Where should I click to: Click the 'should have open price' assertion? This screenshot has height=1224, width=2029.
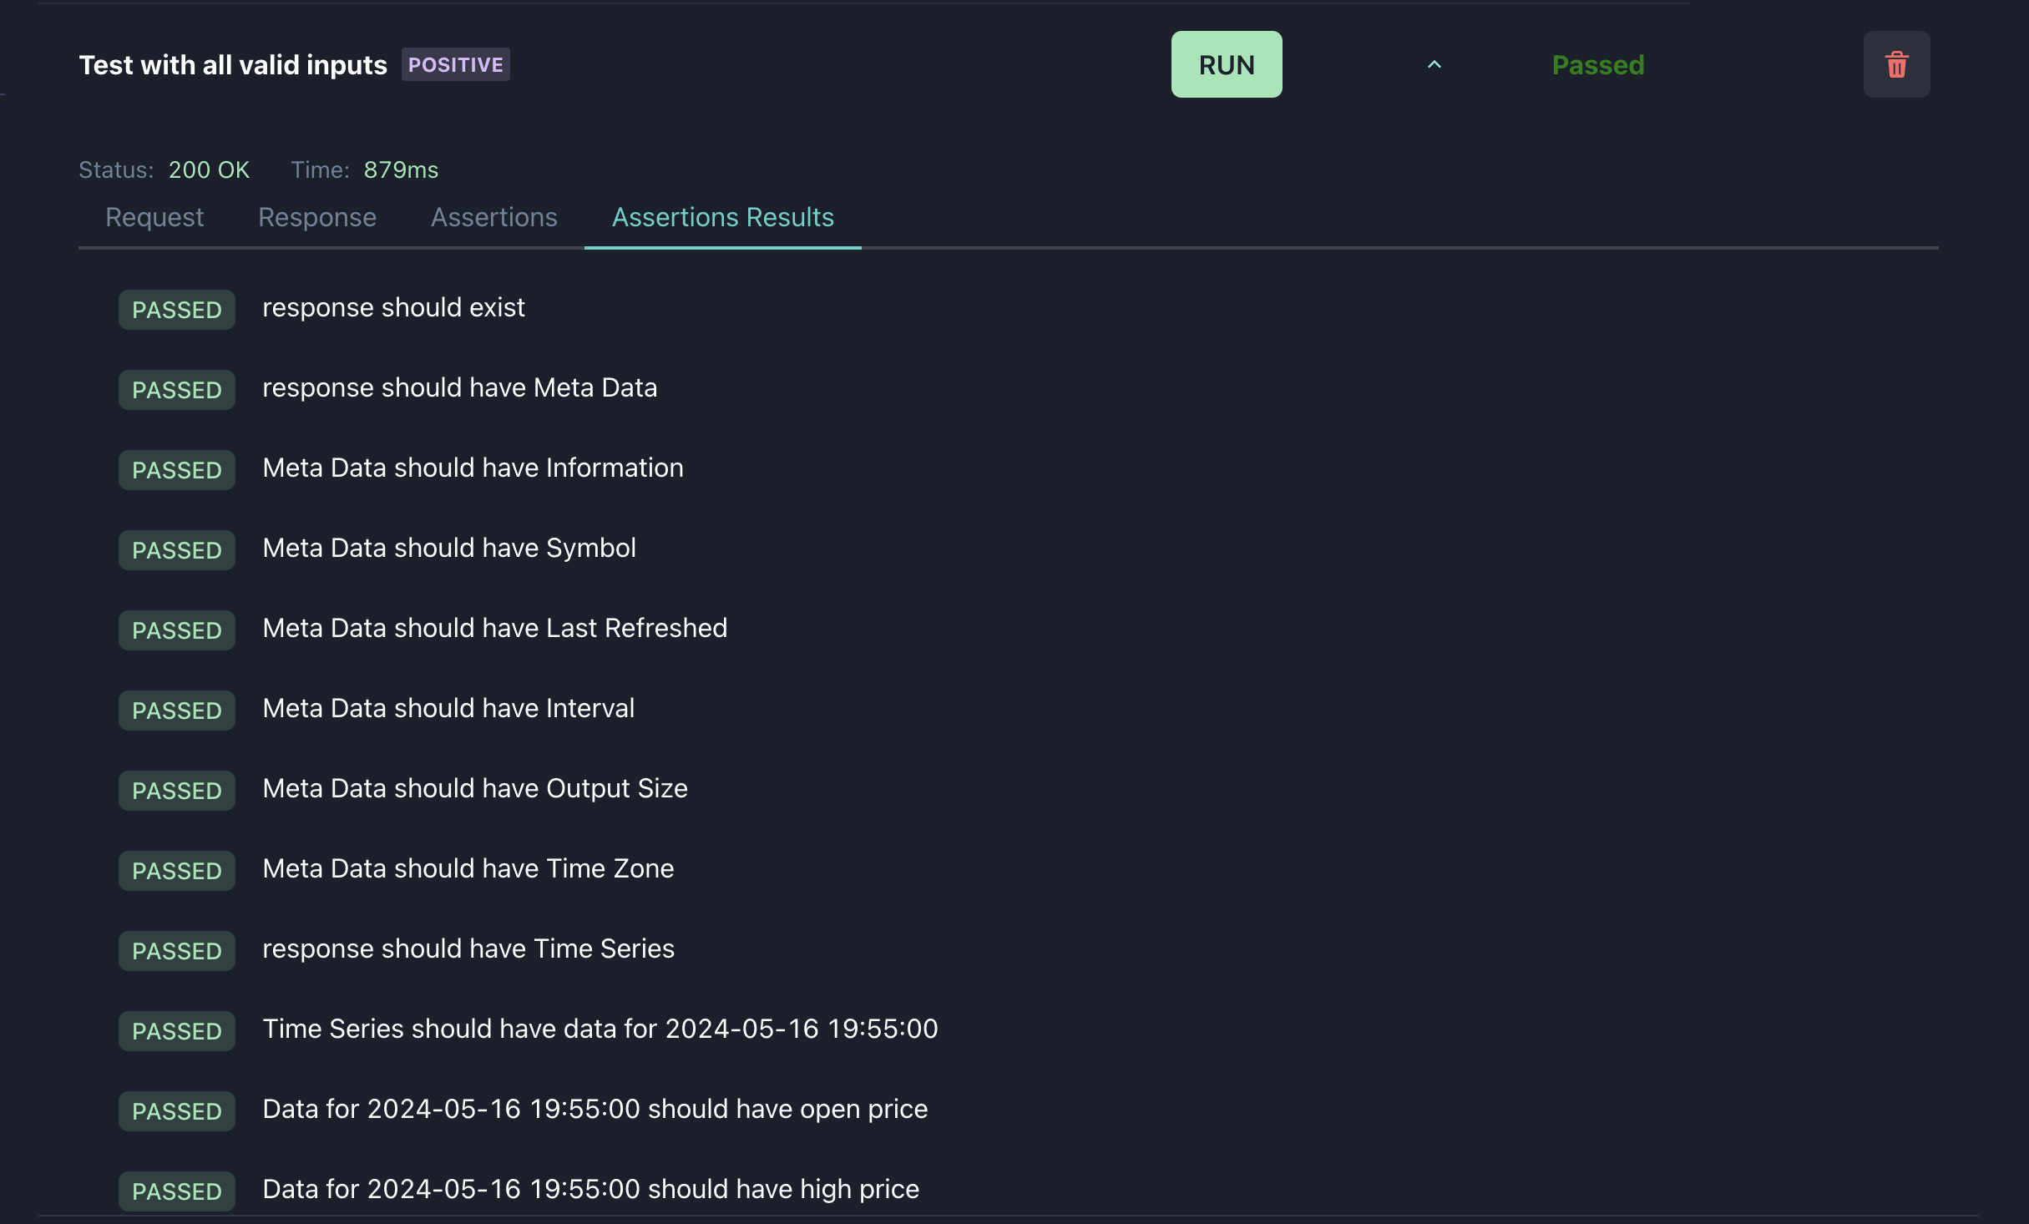pyautogui.click(x=595, y=1109)
